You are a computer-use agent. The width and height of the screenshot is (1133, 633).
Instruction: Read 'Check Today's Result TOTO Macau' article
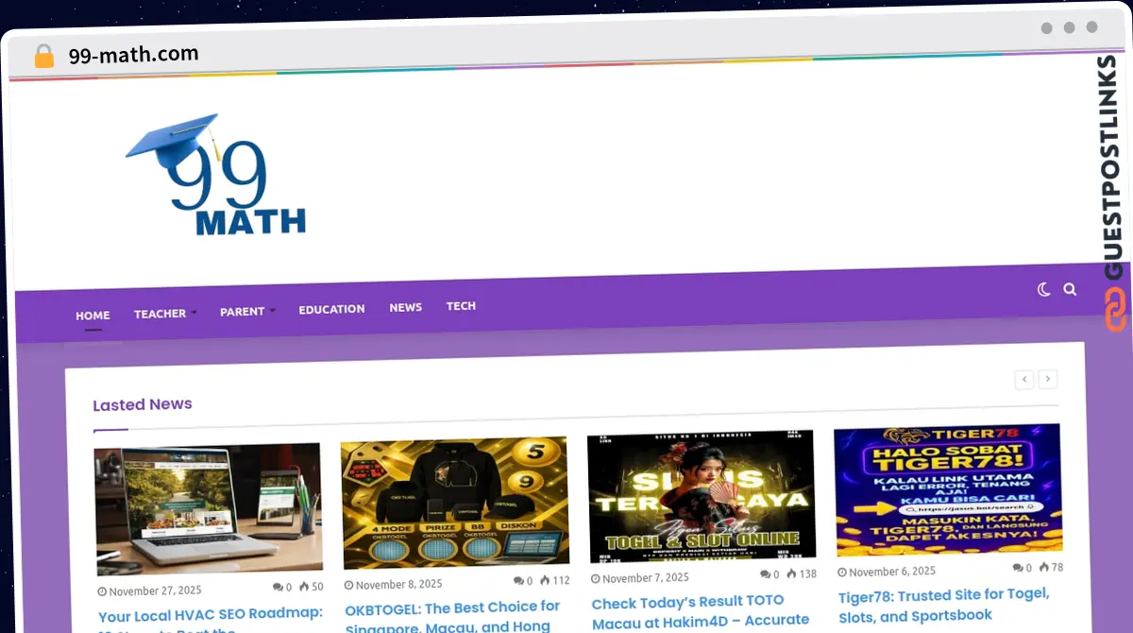[701, 610]
